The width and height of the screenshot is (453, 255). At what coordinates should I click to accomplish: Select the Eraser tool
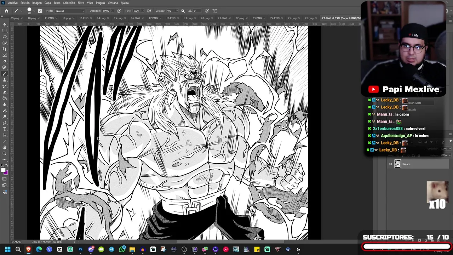click(x=5, y=92)
